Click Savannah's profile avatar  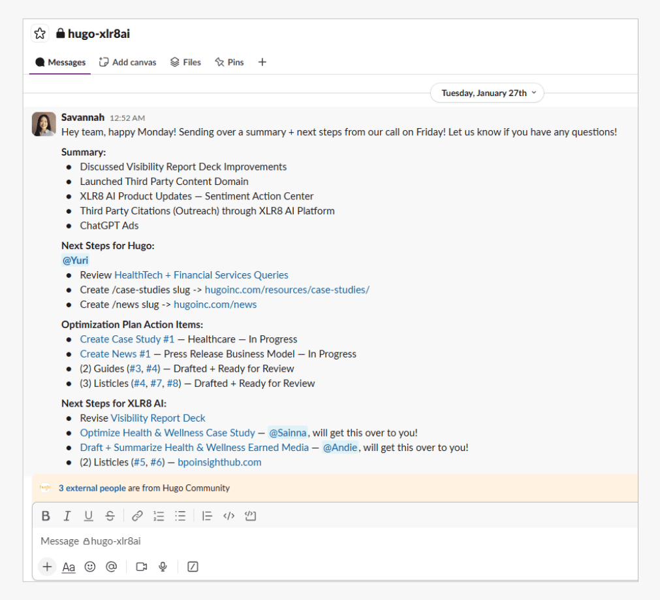(43, 124)
